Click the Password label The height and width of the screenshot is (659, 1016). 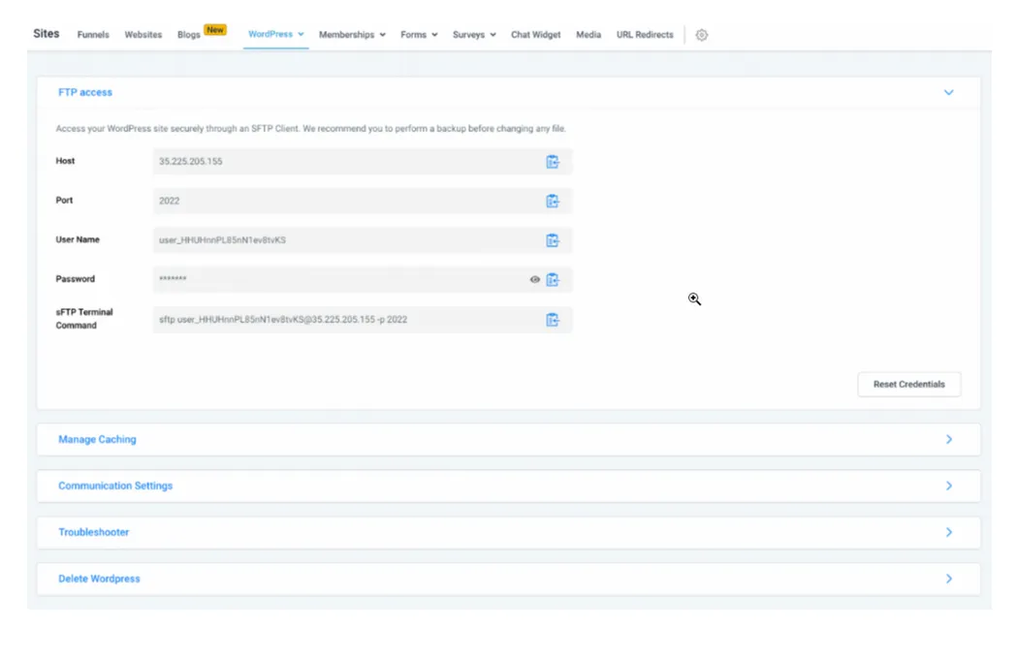pyautogui.click(x=75, y=279)
